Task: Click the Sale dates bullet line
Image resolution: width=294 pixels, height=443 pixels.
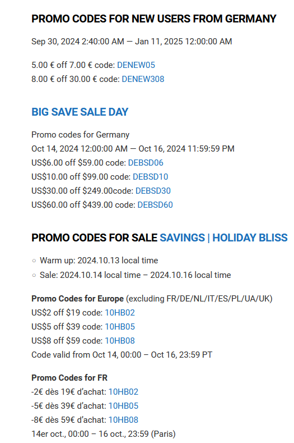Action: [x=136, y=275]
